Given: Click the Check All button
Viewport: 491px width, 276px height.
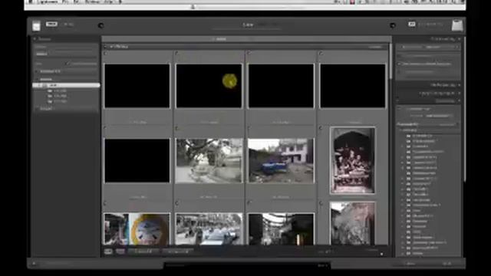Looking at the screenshot, I should click(x=143, y=251).
